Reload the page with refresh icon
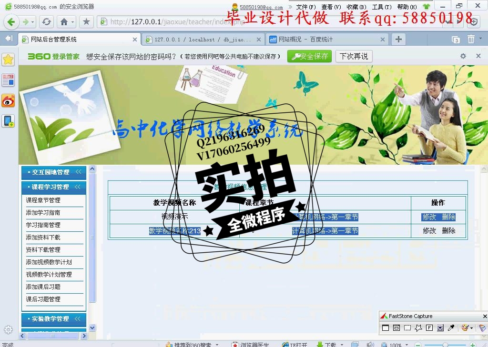The height and width of the screenshot is (347, 488). pyautogui.click(x=47, y=22)
